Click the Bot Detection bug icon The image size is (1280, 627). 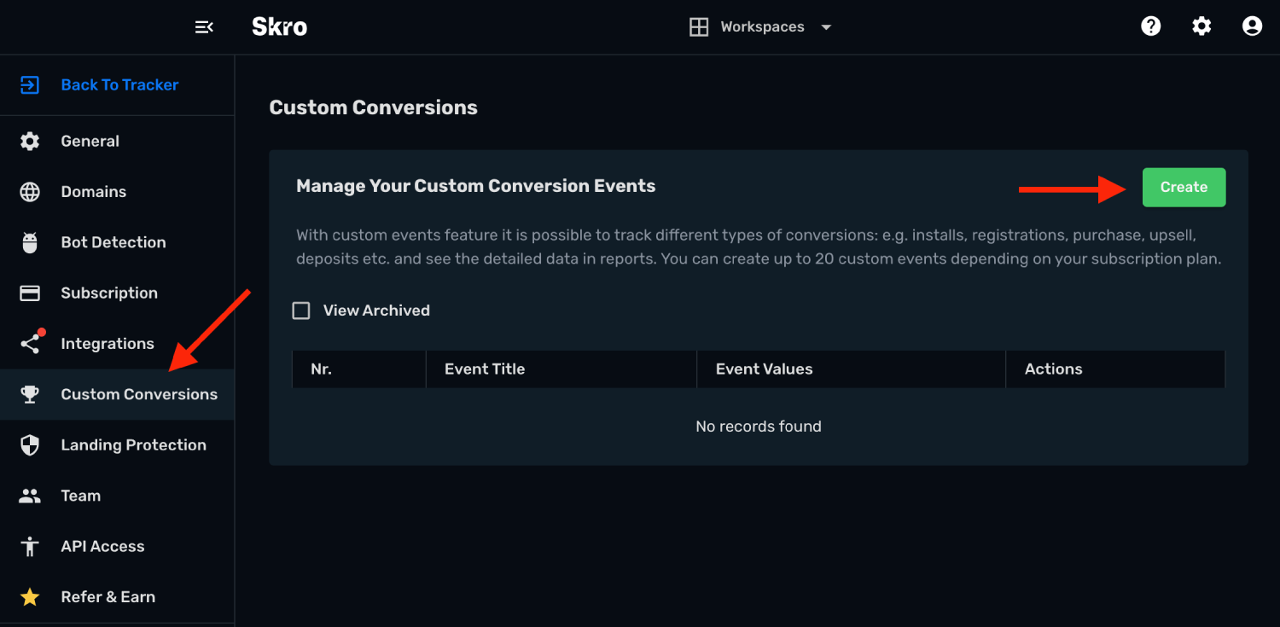tap(30, 242)
